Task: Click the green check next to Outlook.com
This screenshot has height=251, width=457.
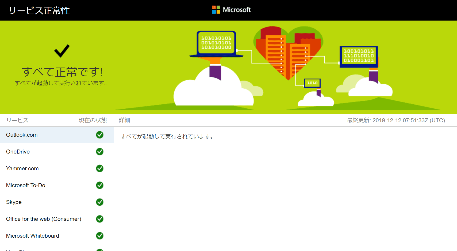Action: pyautogui.click(x=100, y=135)
